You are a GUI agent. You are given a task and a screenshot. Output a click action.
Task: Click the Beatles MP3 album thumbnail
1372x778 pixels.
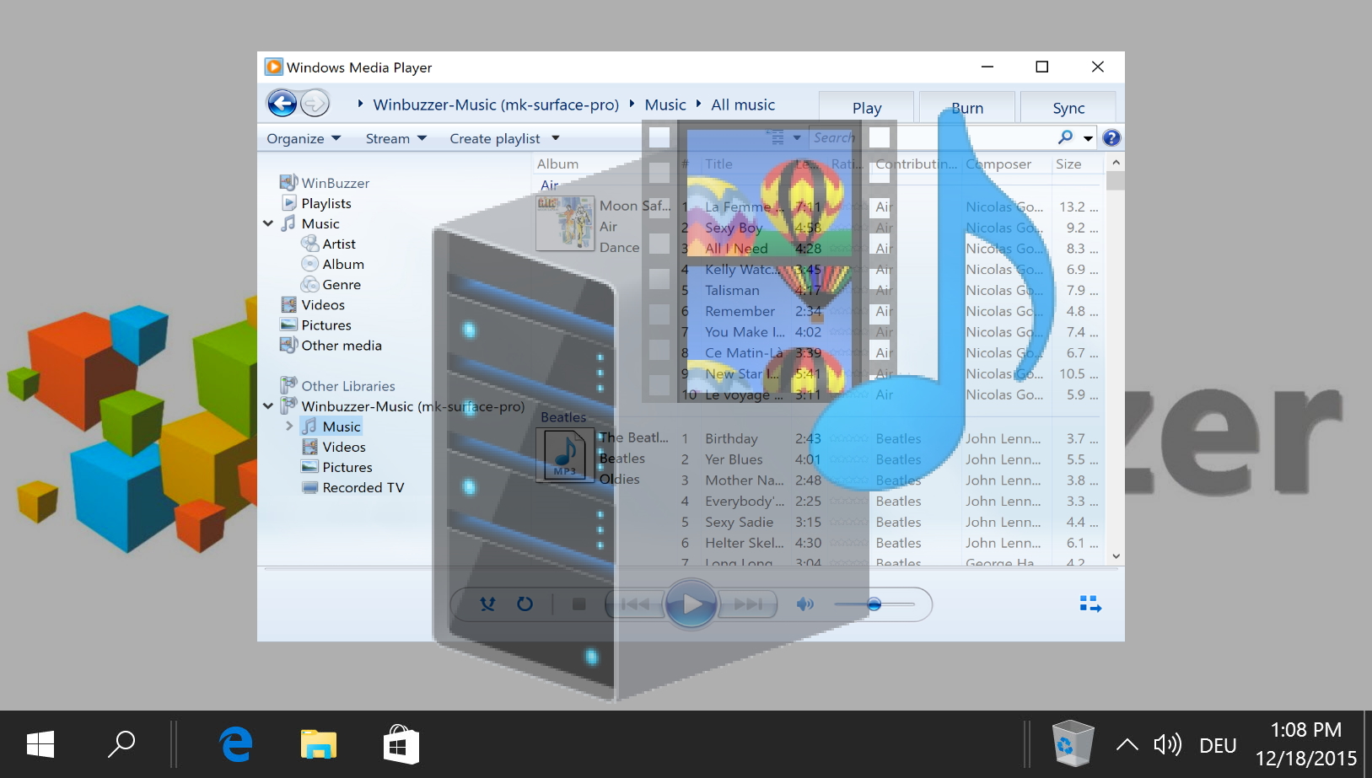[565, 455]
